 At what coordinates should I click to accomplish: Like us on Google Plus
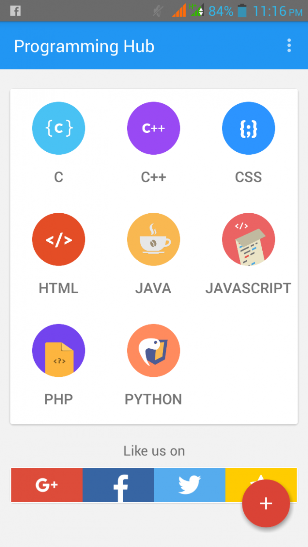point(47,485)
